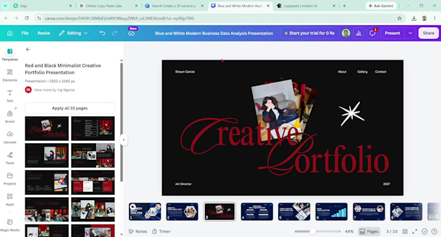Open the Text sidebar tool

point(10,96)
